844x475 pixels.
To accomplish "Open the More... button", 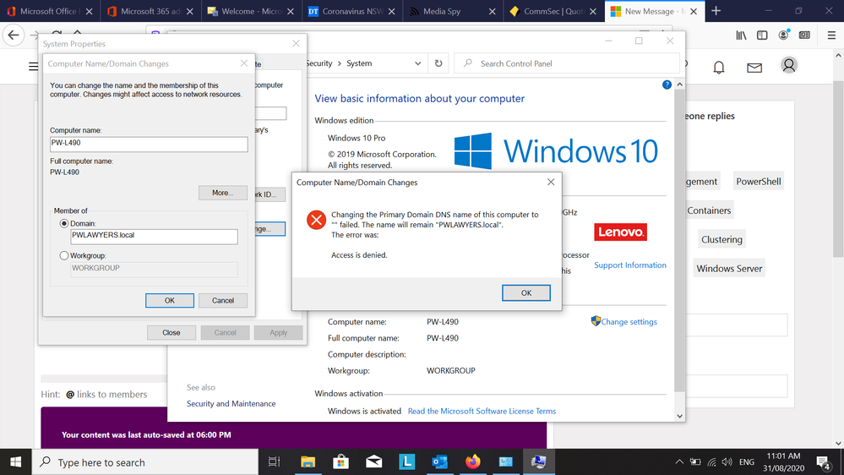I will click(223, 193).
